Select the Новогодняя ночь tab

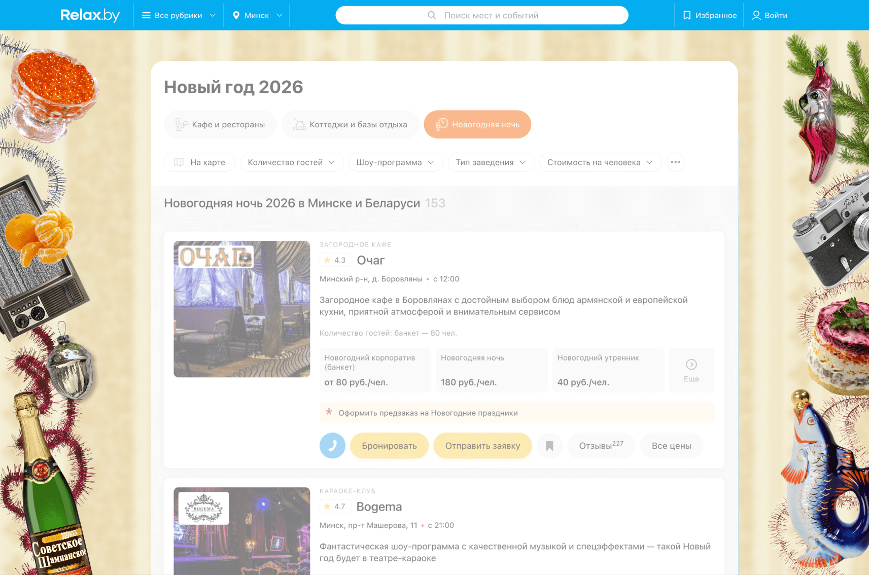pyautogui.click(x=477, y=124)
